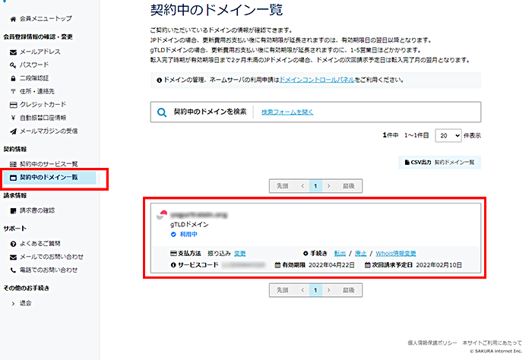Image resolution: width=532 pixels, height=360 pixels.
Task: Click the yen icon beside 自動振替口座情報
Action: point(13,118)
